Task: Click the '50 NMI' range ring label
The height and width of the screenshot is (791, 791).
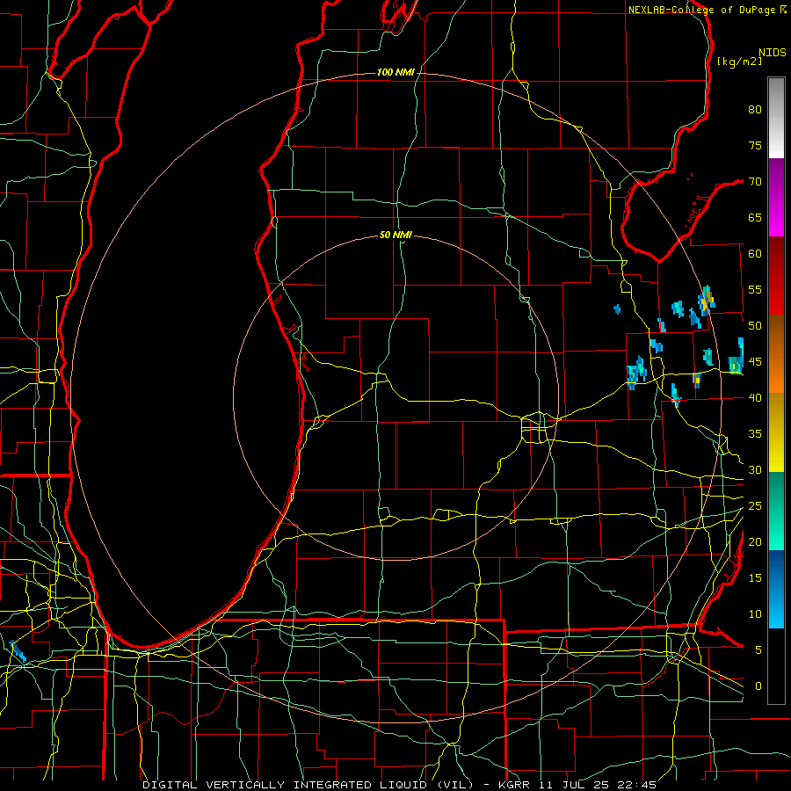Action: tap(395, 235)
